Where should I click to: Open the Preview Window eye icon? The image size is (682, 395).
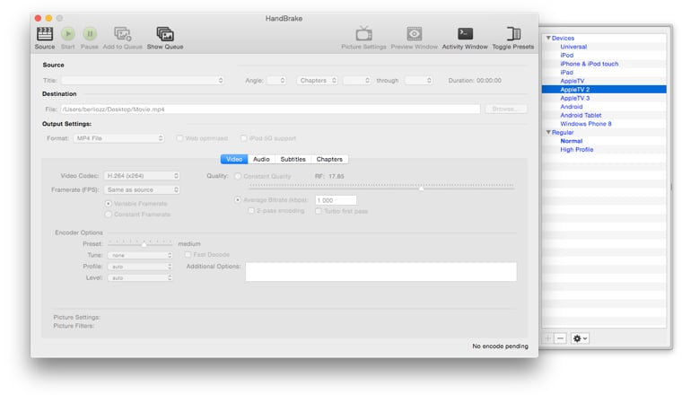(x=414, y=33)
